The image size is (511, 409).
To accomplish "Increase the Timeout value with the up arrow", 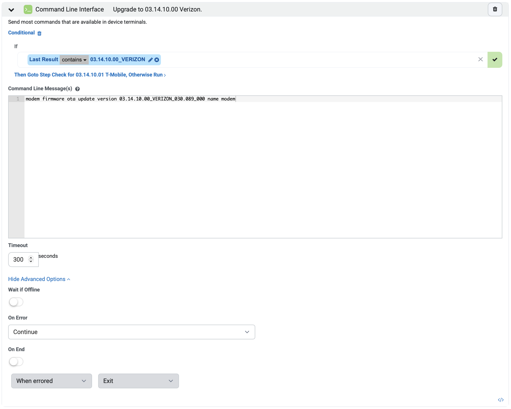I will pos(31,258).
